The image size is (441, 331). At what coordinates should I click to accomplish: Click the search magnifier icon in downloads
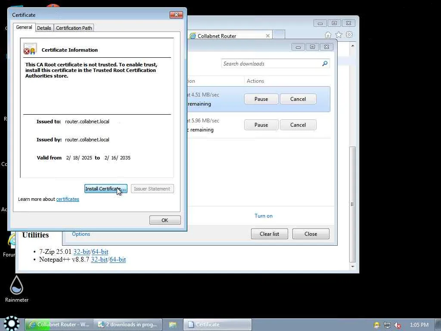325,64
